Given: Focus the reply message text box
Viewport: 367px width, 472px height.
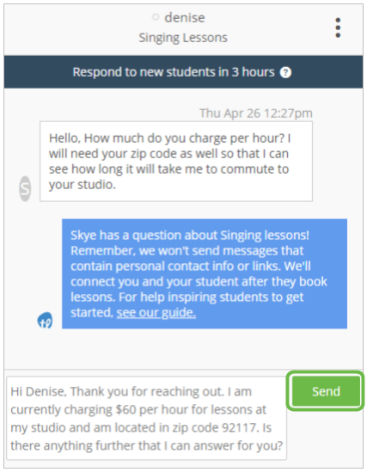Looking at the screenshot, I should (x=146, y=418).
